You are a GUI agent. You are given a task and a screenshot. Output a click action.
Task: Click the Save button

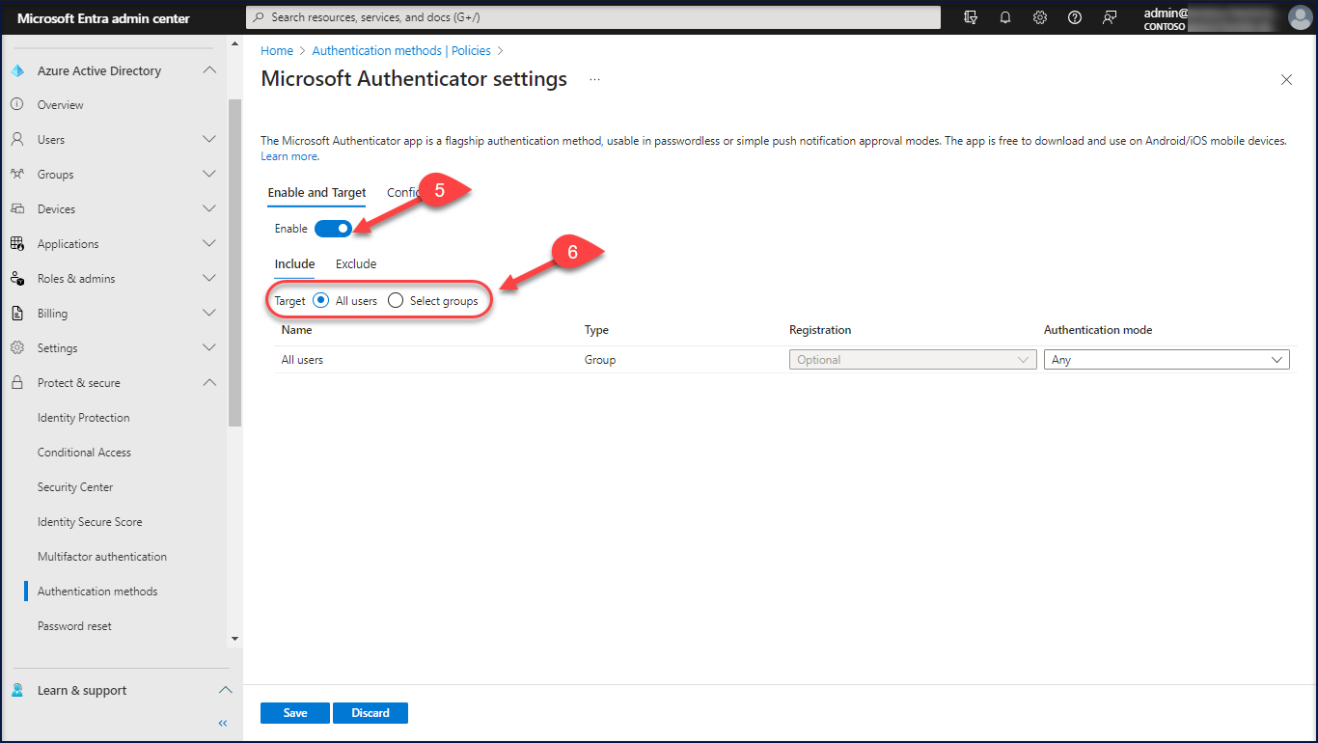pos(295,713)
